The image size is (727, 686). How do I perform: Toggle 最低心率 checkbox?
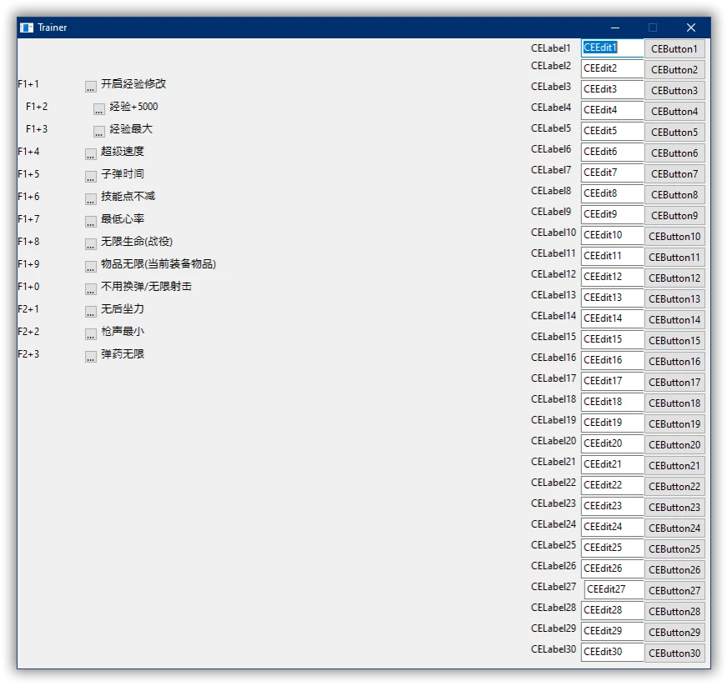90,222
